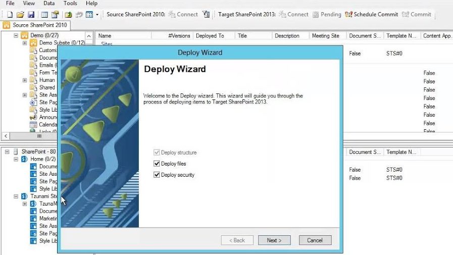Viewport: 453px width, 255px height.
Task: Click the greyed Back button in the wizard
Action: [x=237, y=240]
